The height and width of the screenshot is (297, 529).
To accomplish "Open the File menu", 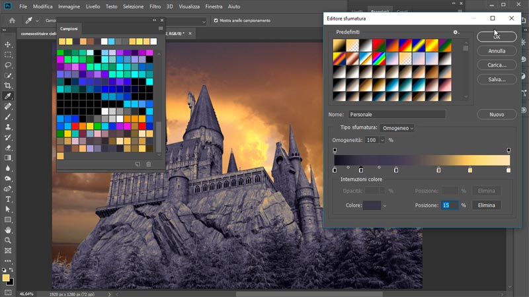I will [x=23, y=7].
